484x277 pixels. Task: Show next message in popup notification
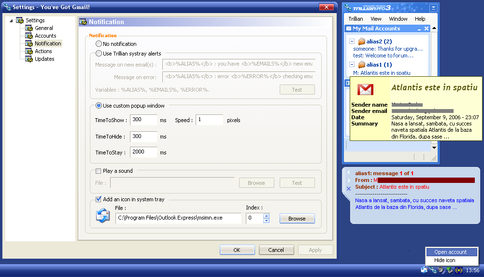tap(349, 180)
